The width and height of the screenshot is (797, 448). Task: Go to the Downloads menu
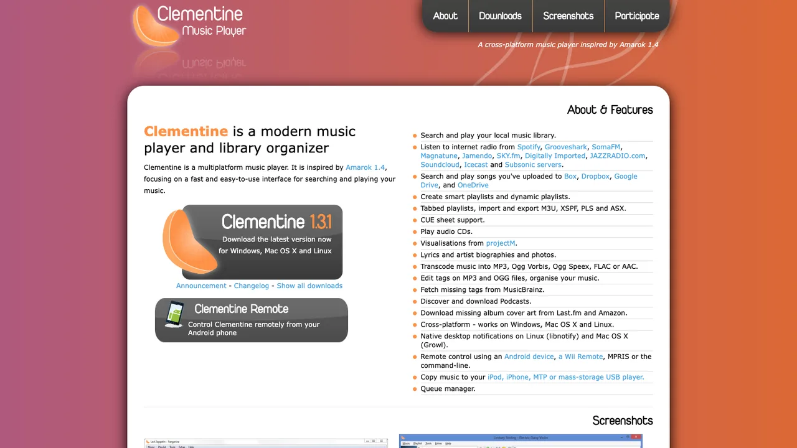tap(500, 16)
